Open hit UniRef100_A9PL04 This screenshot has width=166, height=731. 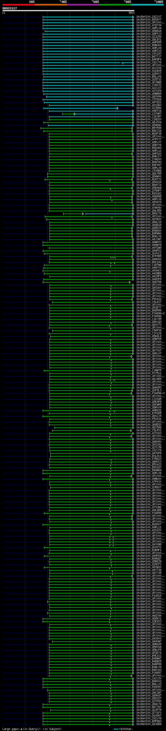point(149,28)
